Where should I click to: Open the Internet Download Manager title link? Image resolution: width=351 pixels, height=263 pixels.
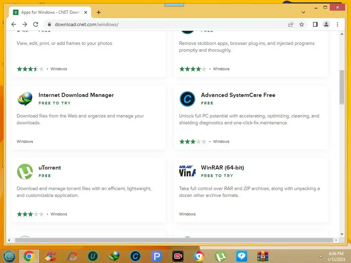[x=76, y=95]
